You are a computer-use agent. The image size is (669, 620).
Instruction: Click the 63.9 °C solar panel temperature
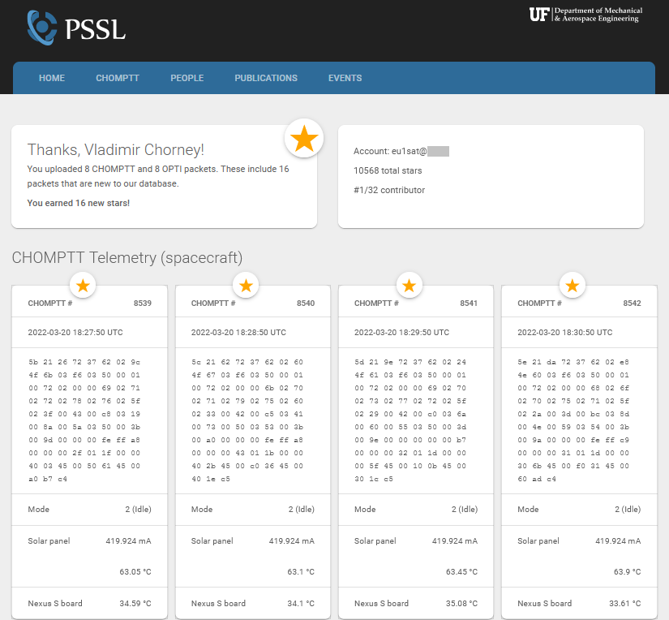[627, 572]
